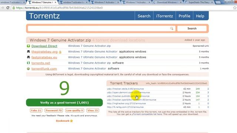Vote 'Low quality 9'

74,110
